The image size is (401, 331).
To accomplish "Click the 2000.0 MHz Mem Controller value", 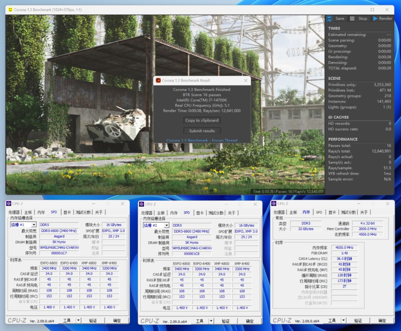I will click(x=368, y=229).
